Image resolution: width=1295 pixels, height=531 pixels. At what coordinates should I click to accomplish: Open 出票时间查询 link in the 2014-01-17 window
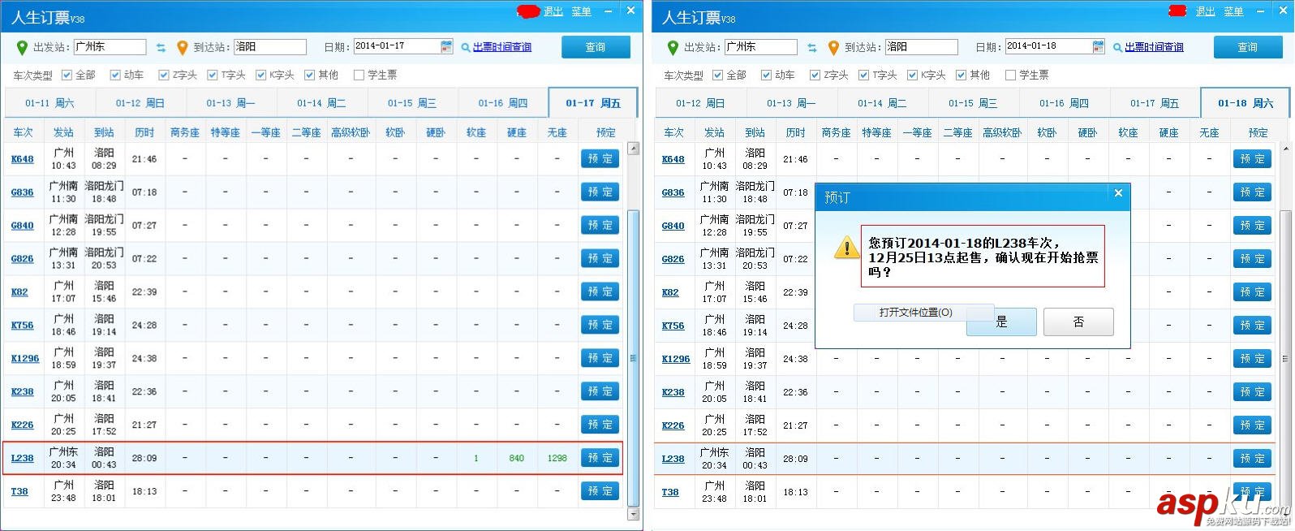click(x=502, y=47)
